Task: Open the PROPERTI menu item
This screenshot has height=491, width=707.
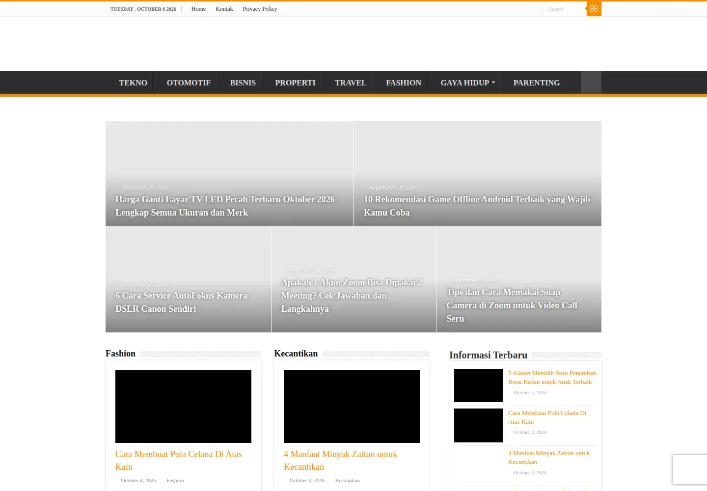Action: [295, 82]
